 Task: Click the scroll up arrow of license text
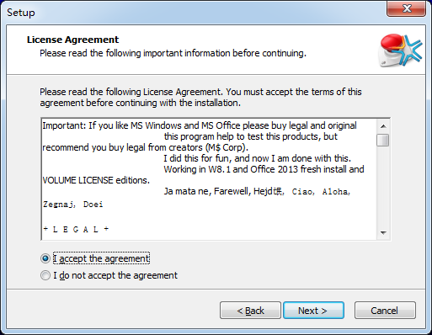tap(383, 126)
